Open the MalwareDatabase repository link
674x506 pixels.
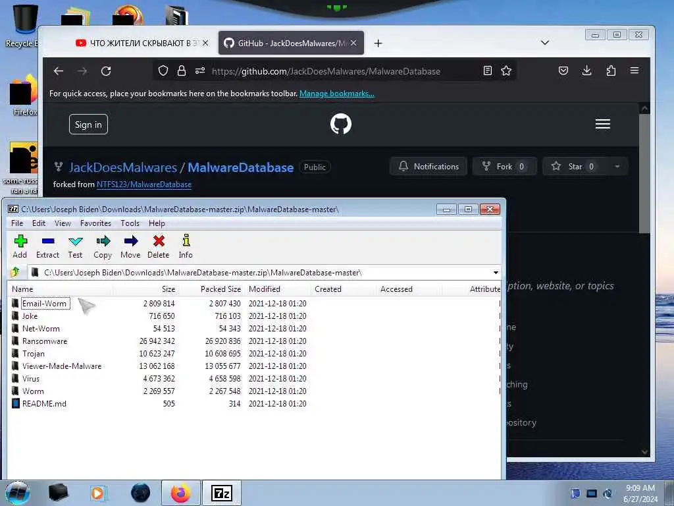241,167
